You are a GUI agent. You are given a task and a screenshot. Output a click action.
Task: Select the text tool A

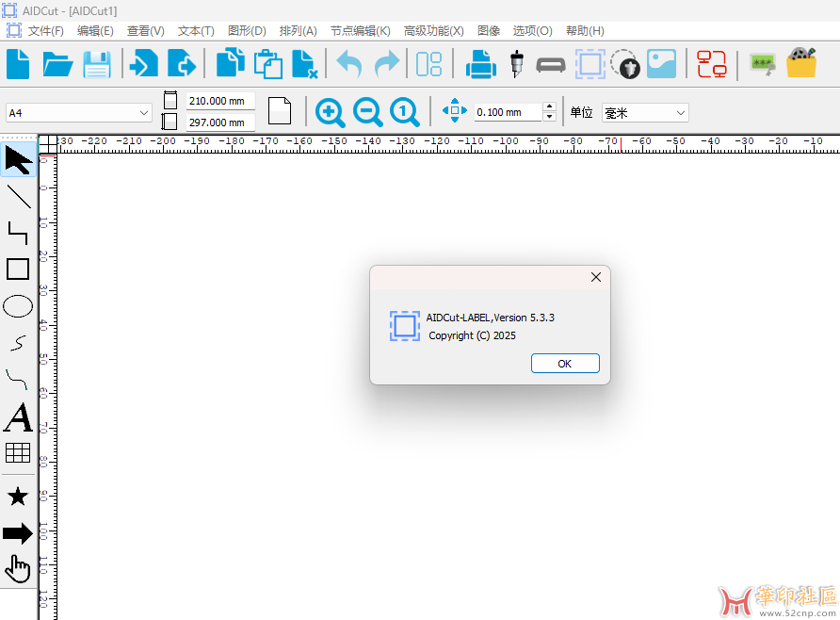(x=18, y=416)
